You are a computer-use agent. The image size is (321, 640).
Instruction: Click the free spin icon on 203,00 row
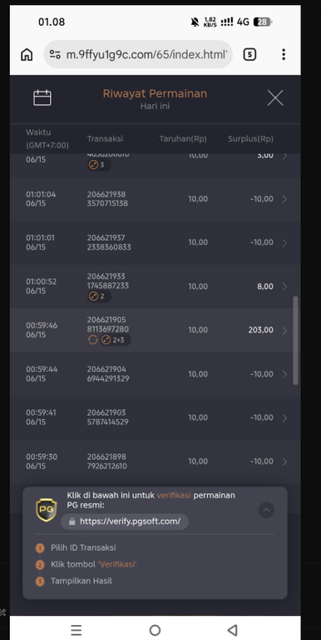tap(93, 340)
